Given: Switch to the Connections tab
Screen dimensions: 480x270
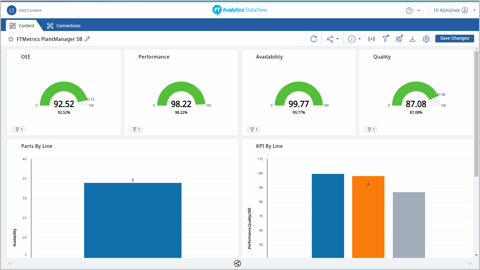Looking at the screenshot, I should pyautogui.click(x=64, y=26).
